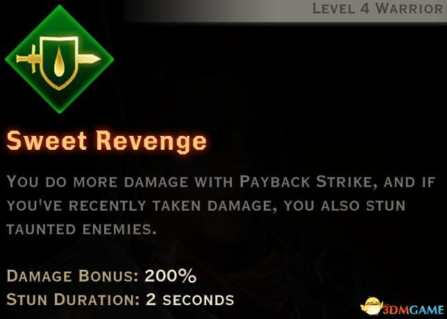447x319 pixels.
Task: Click the Stun Duration stat label
Action: coord(73,300)
